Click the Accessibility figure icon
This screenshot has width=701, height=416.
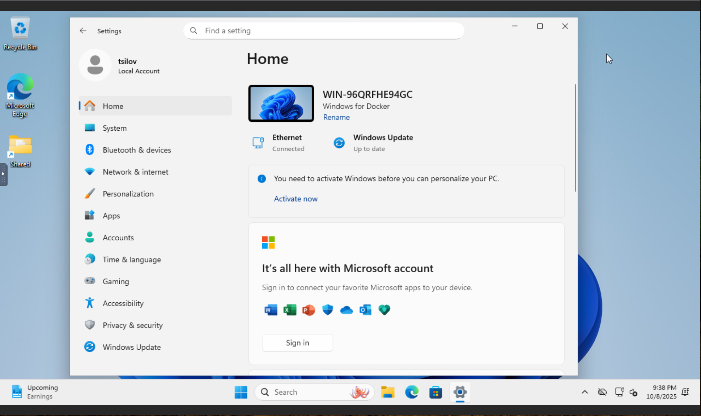[x=89, y=303]
